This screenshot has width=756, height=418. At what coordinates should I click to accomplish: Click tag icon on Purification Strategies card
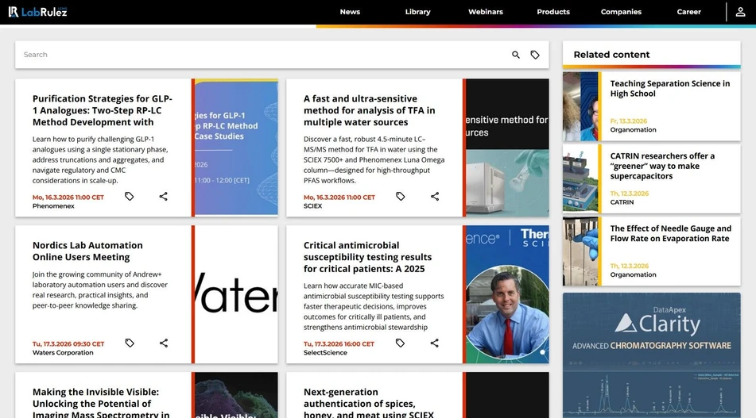coord(130,197)
